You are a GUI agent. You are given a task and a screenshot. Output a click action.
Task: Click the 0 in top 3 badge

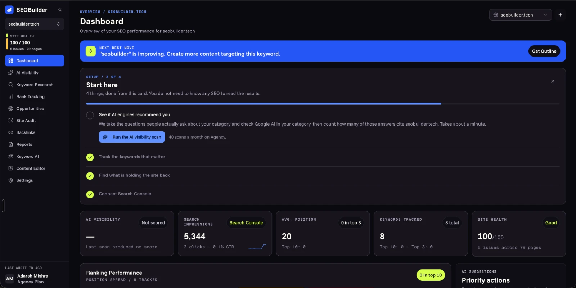pos(351,223)
